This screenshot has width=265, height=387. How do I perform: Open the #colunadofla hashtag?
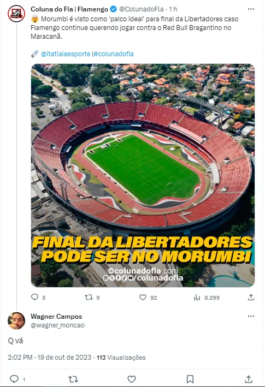click(114, 54)
